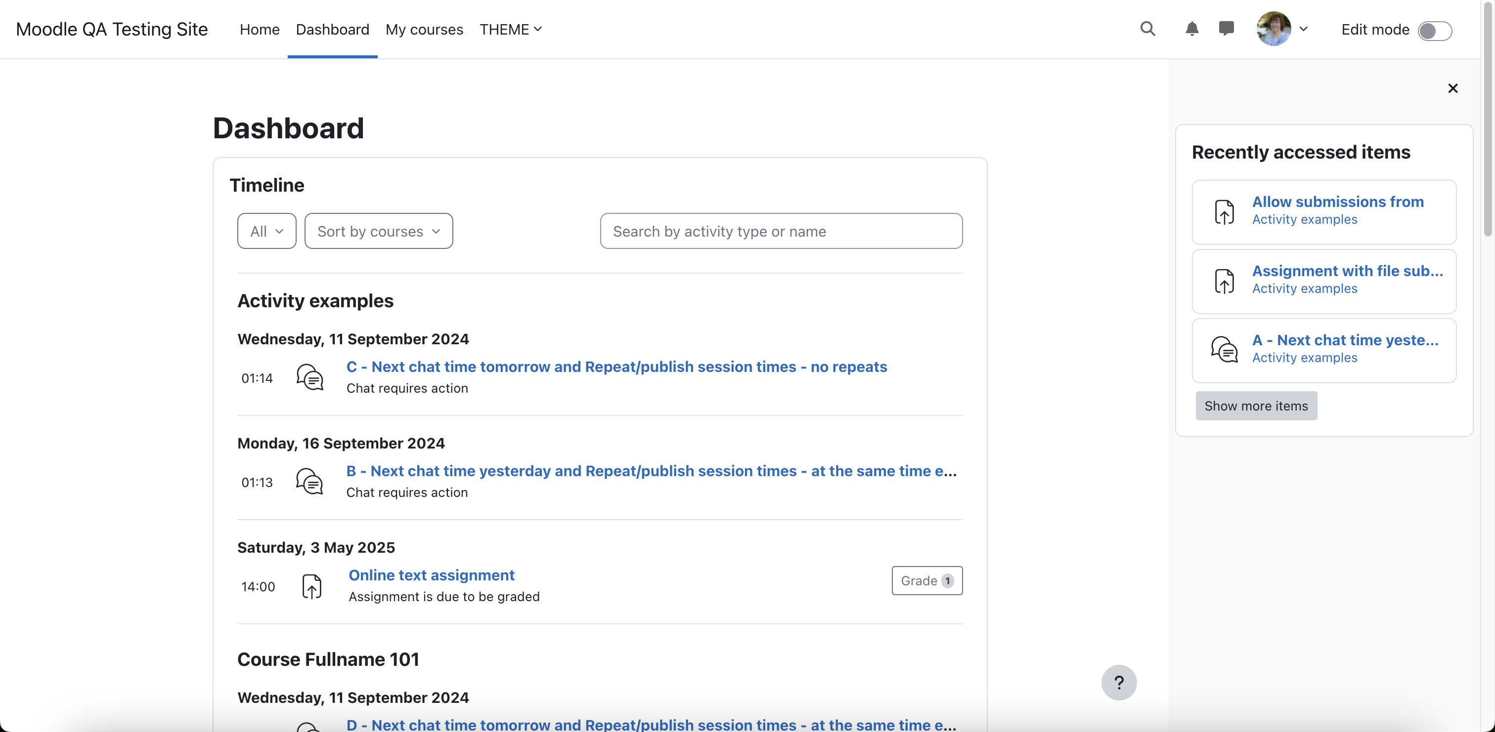Click the 01:14 time entry
The height and width of the screenshot is (732, 1495).
coord(257,378)
